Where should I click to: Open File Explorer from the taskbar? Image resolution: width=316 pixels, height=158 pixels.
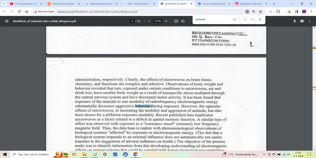tap(84, 154)
